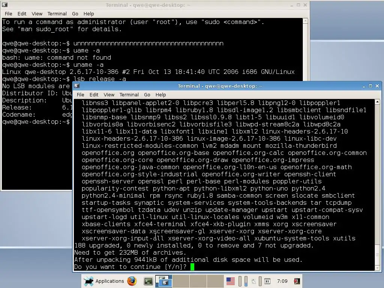This screenshot has height=288, width=384.
Task: Click the 'Linux qwe-desktop 2.6.17-10-386' output line
Action: point(148,72)
